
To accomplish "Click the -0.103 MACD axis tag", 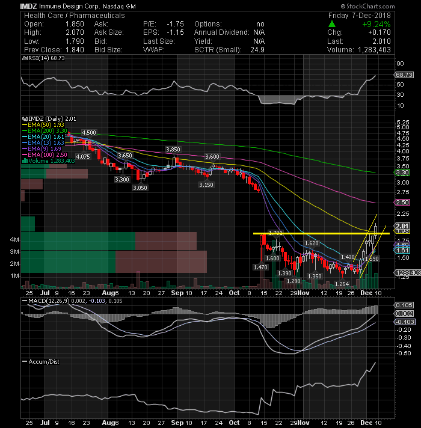I will 405,322.
